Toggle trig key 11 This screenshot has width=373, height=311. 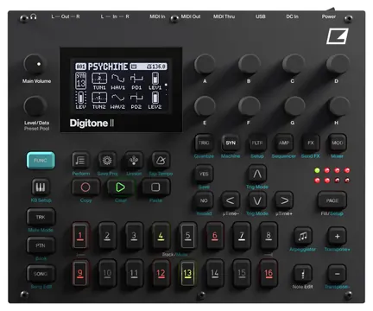[134, 273]
